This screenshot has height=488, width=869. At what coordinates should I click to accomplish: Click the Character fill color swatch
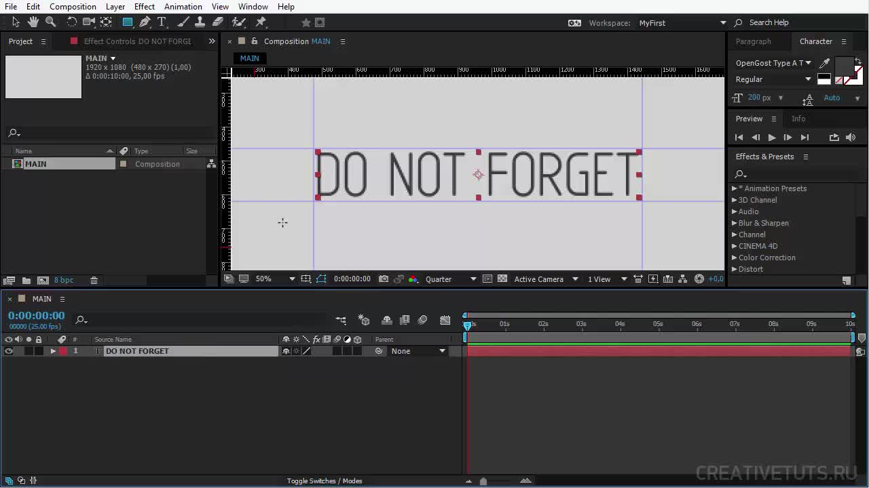pos(844,67)
